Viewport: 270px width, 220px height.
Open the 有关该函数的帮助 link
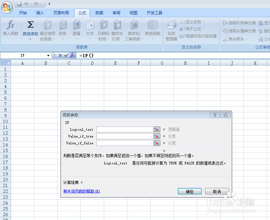click(81, 191)
